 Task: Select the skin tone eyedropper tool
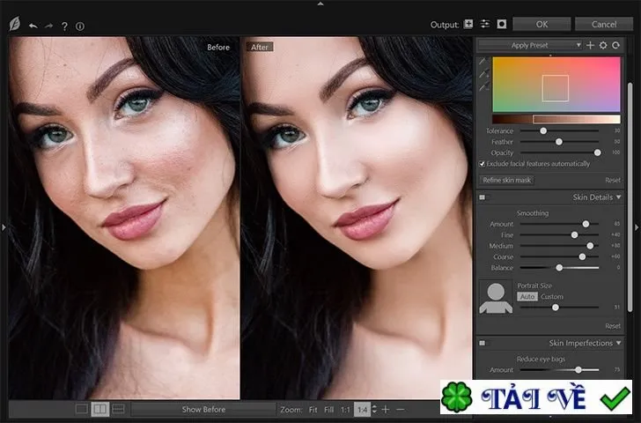483,62
